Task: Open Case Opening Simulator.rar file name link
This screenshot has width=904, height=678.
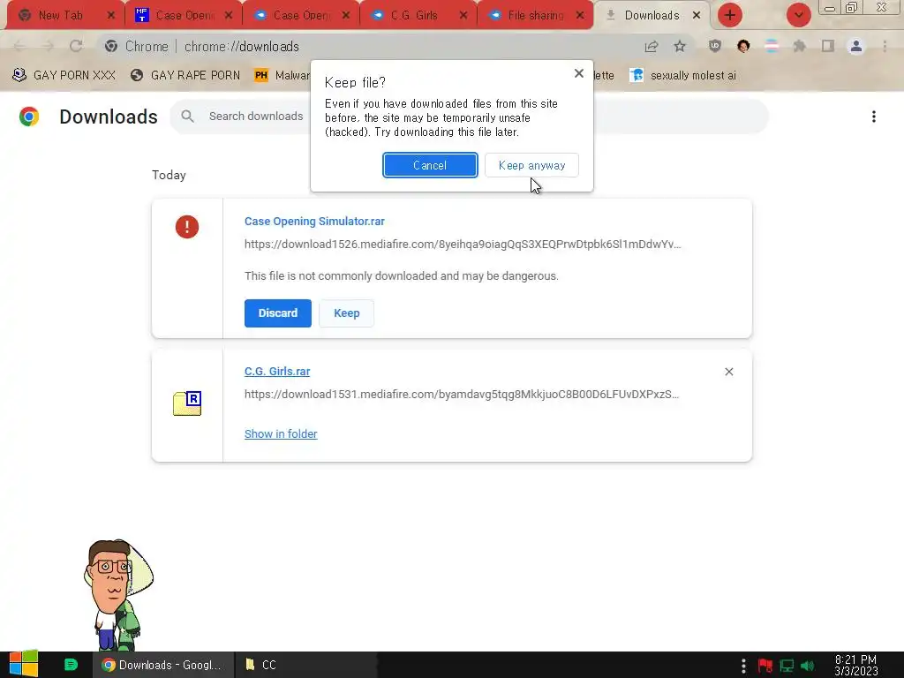Action: click(x=314, y=222)
